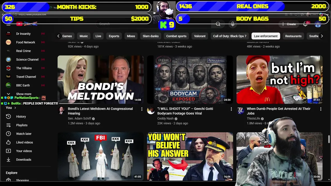Choose the Restaurants chip
331x186 pixels.
tap(293, 36)
